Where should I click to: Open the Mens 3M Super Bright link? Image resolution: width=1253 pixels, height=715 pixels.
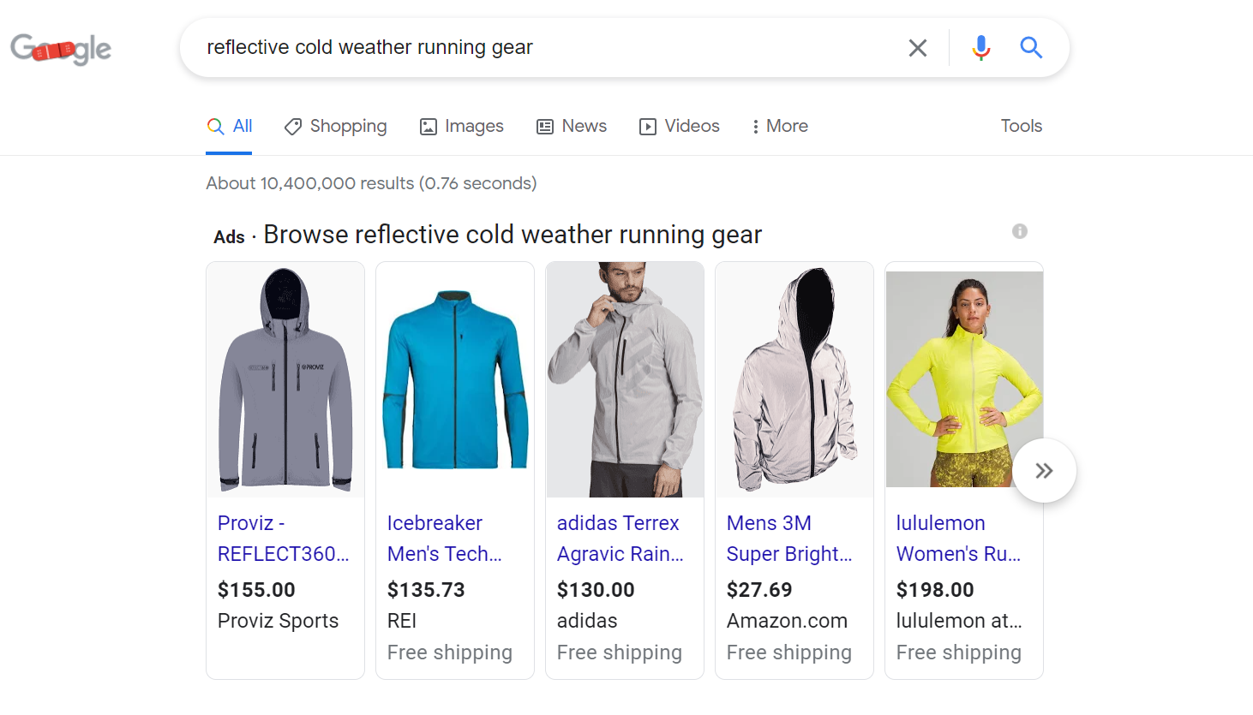[x=788, y=538]
